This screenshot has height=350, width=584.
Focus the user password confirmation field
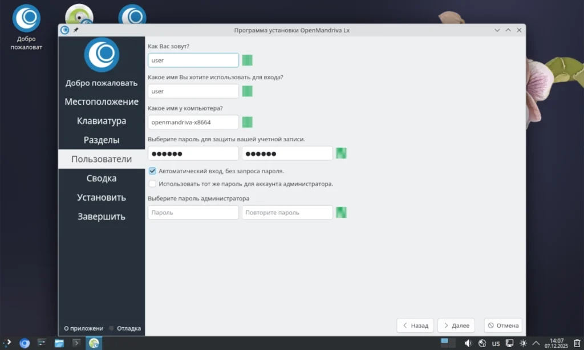[x=287, y=153]
